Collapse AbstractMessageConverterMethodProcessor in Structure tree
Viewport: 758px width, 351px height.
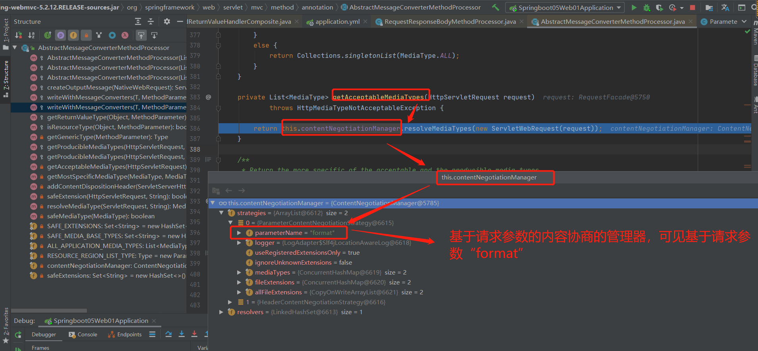coord(15,48)
